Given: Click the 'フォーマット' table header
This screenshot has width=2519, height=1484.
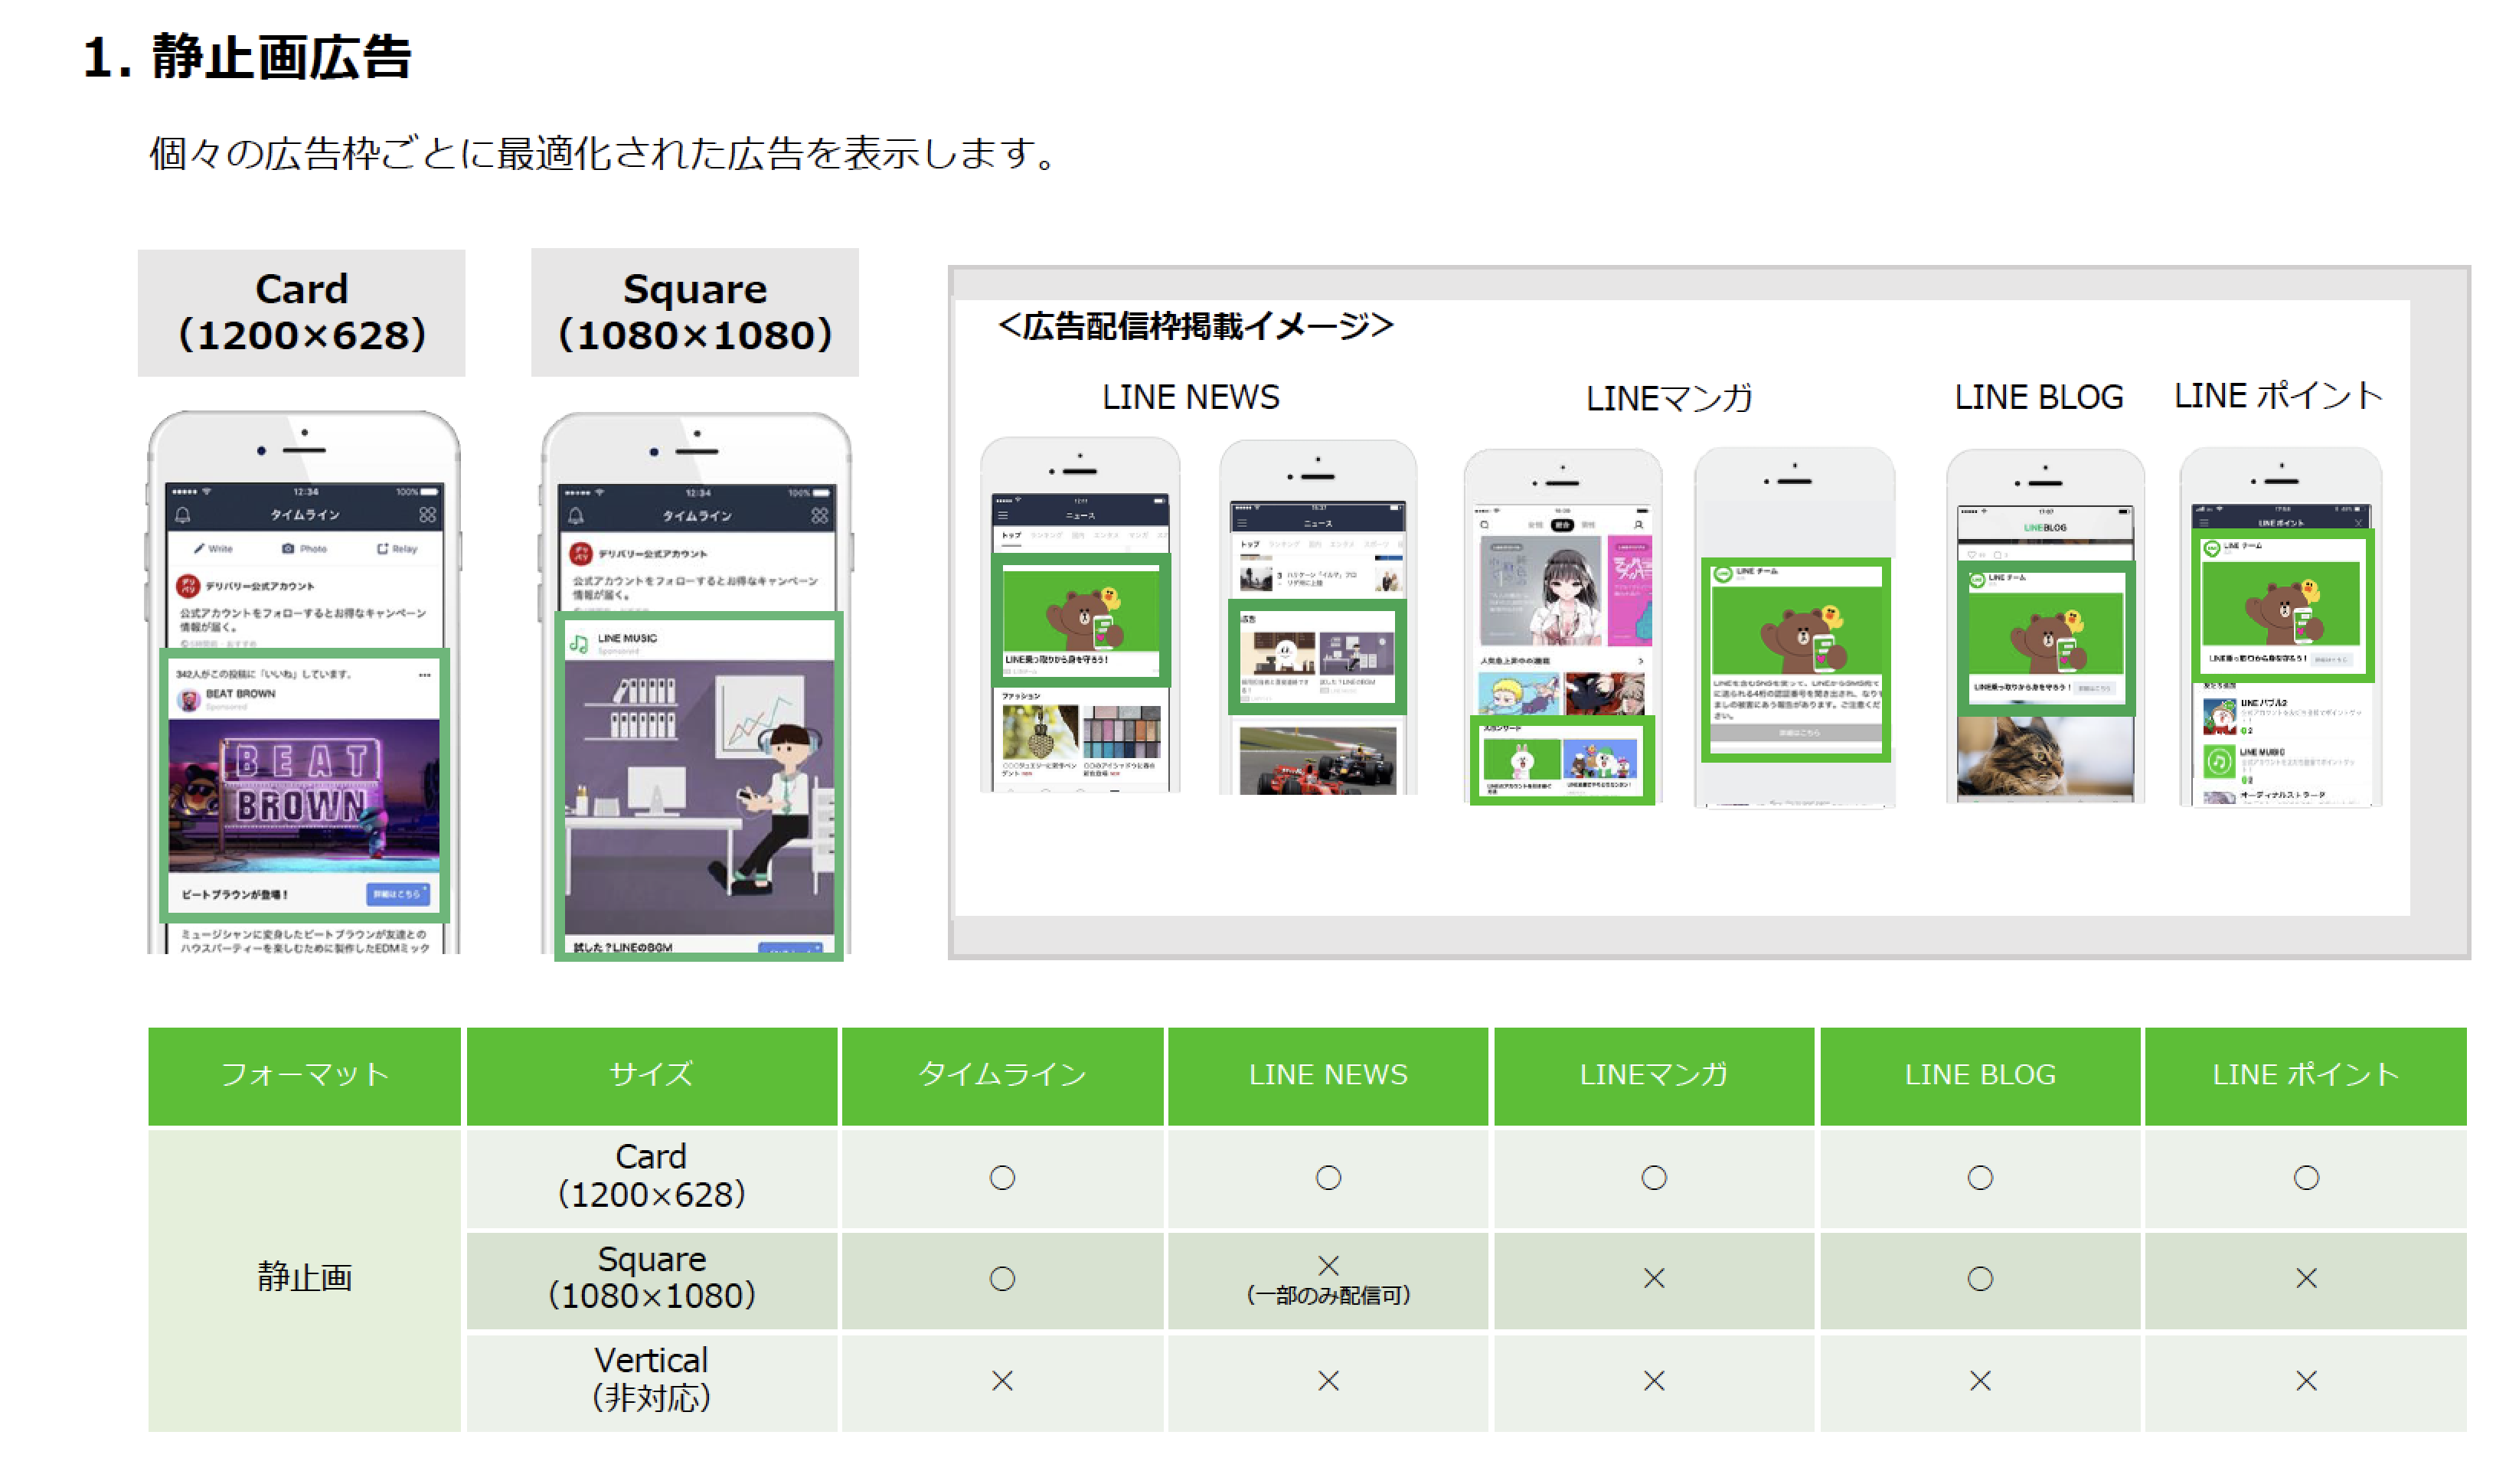Looking at the screenshot, I should click(305, 1076).
